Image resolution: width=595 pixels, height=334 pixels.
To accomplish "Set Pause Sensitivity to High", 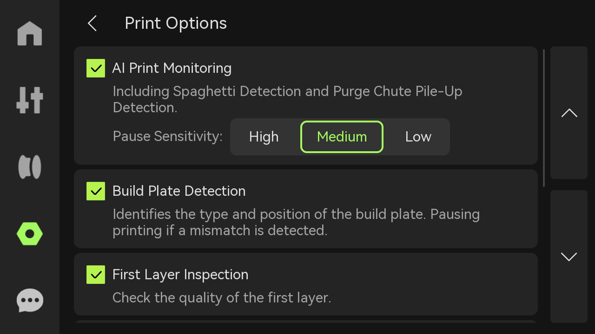I will click(264, 137).
